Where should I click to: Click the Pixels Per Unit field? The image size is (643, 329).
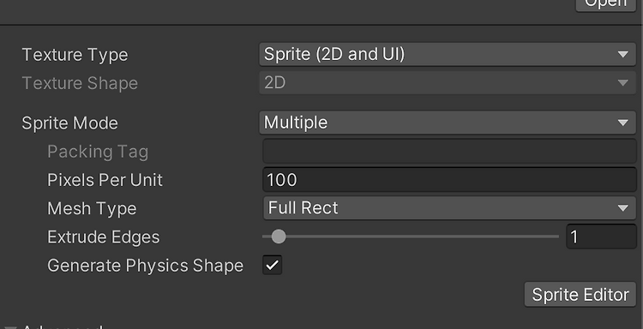449,179
